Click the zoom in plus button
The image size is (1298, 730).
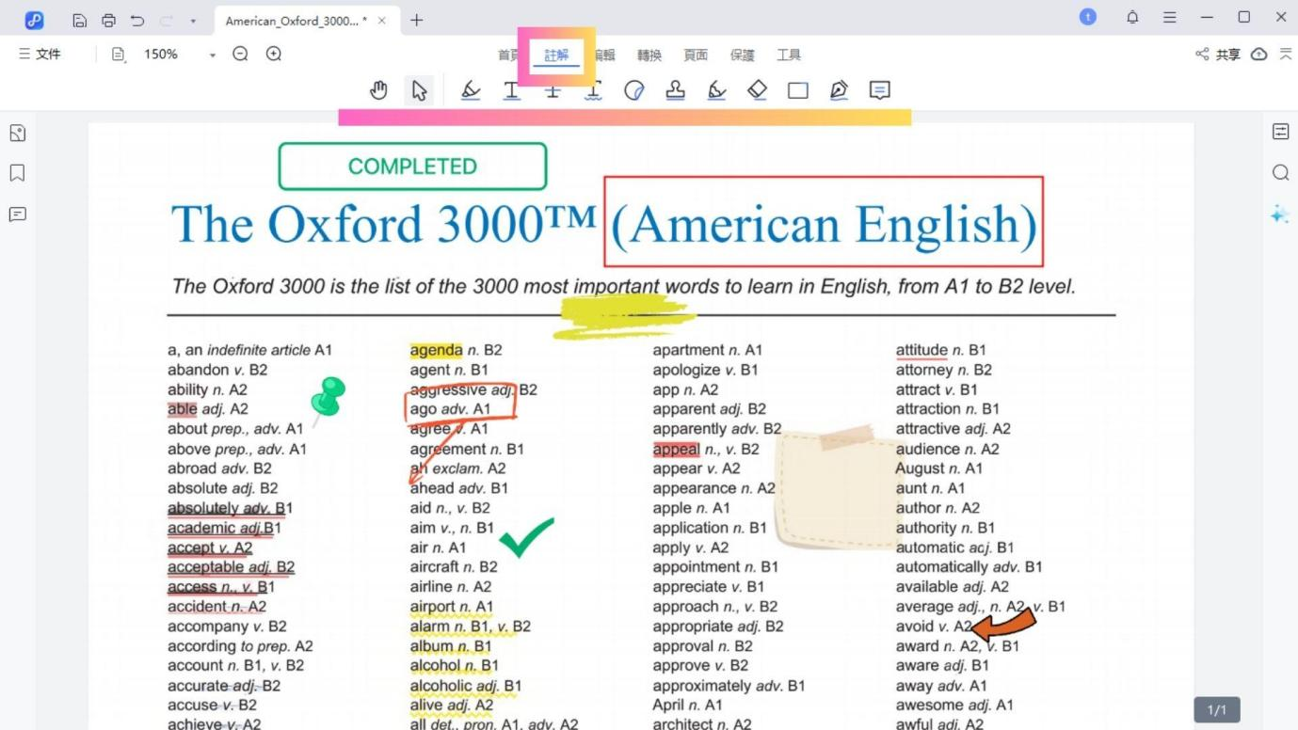274,55
